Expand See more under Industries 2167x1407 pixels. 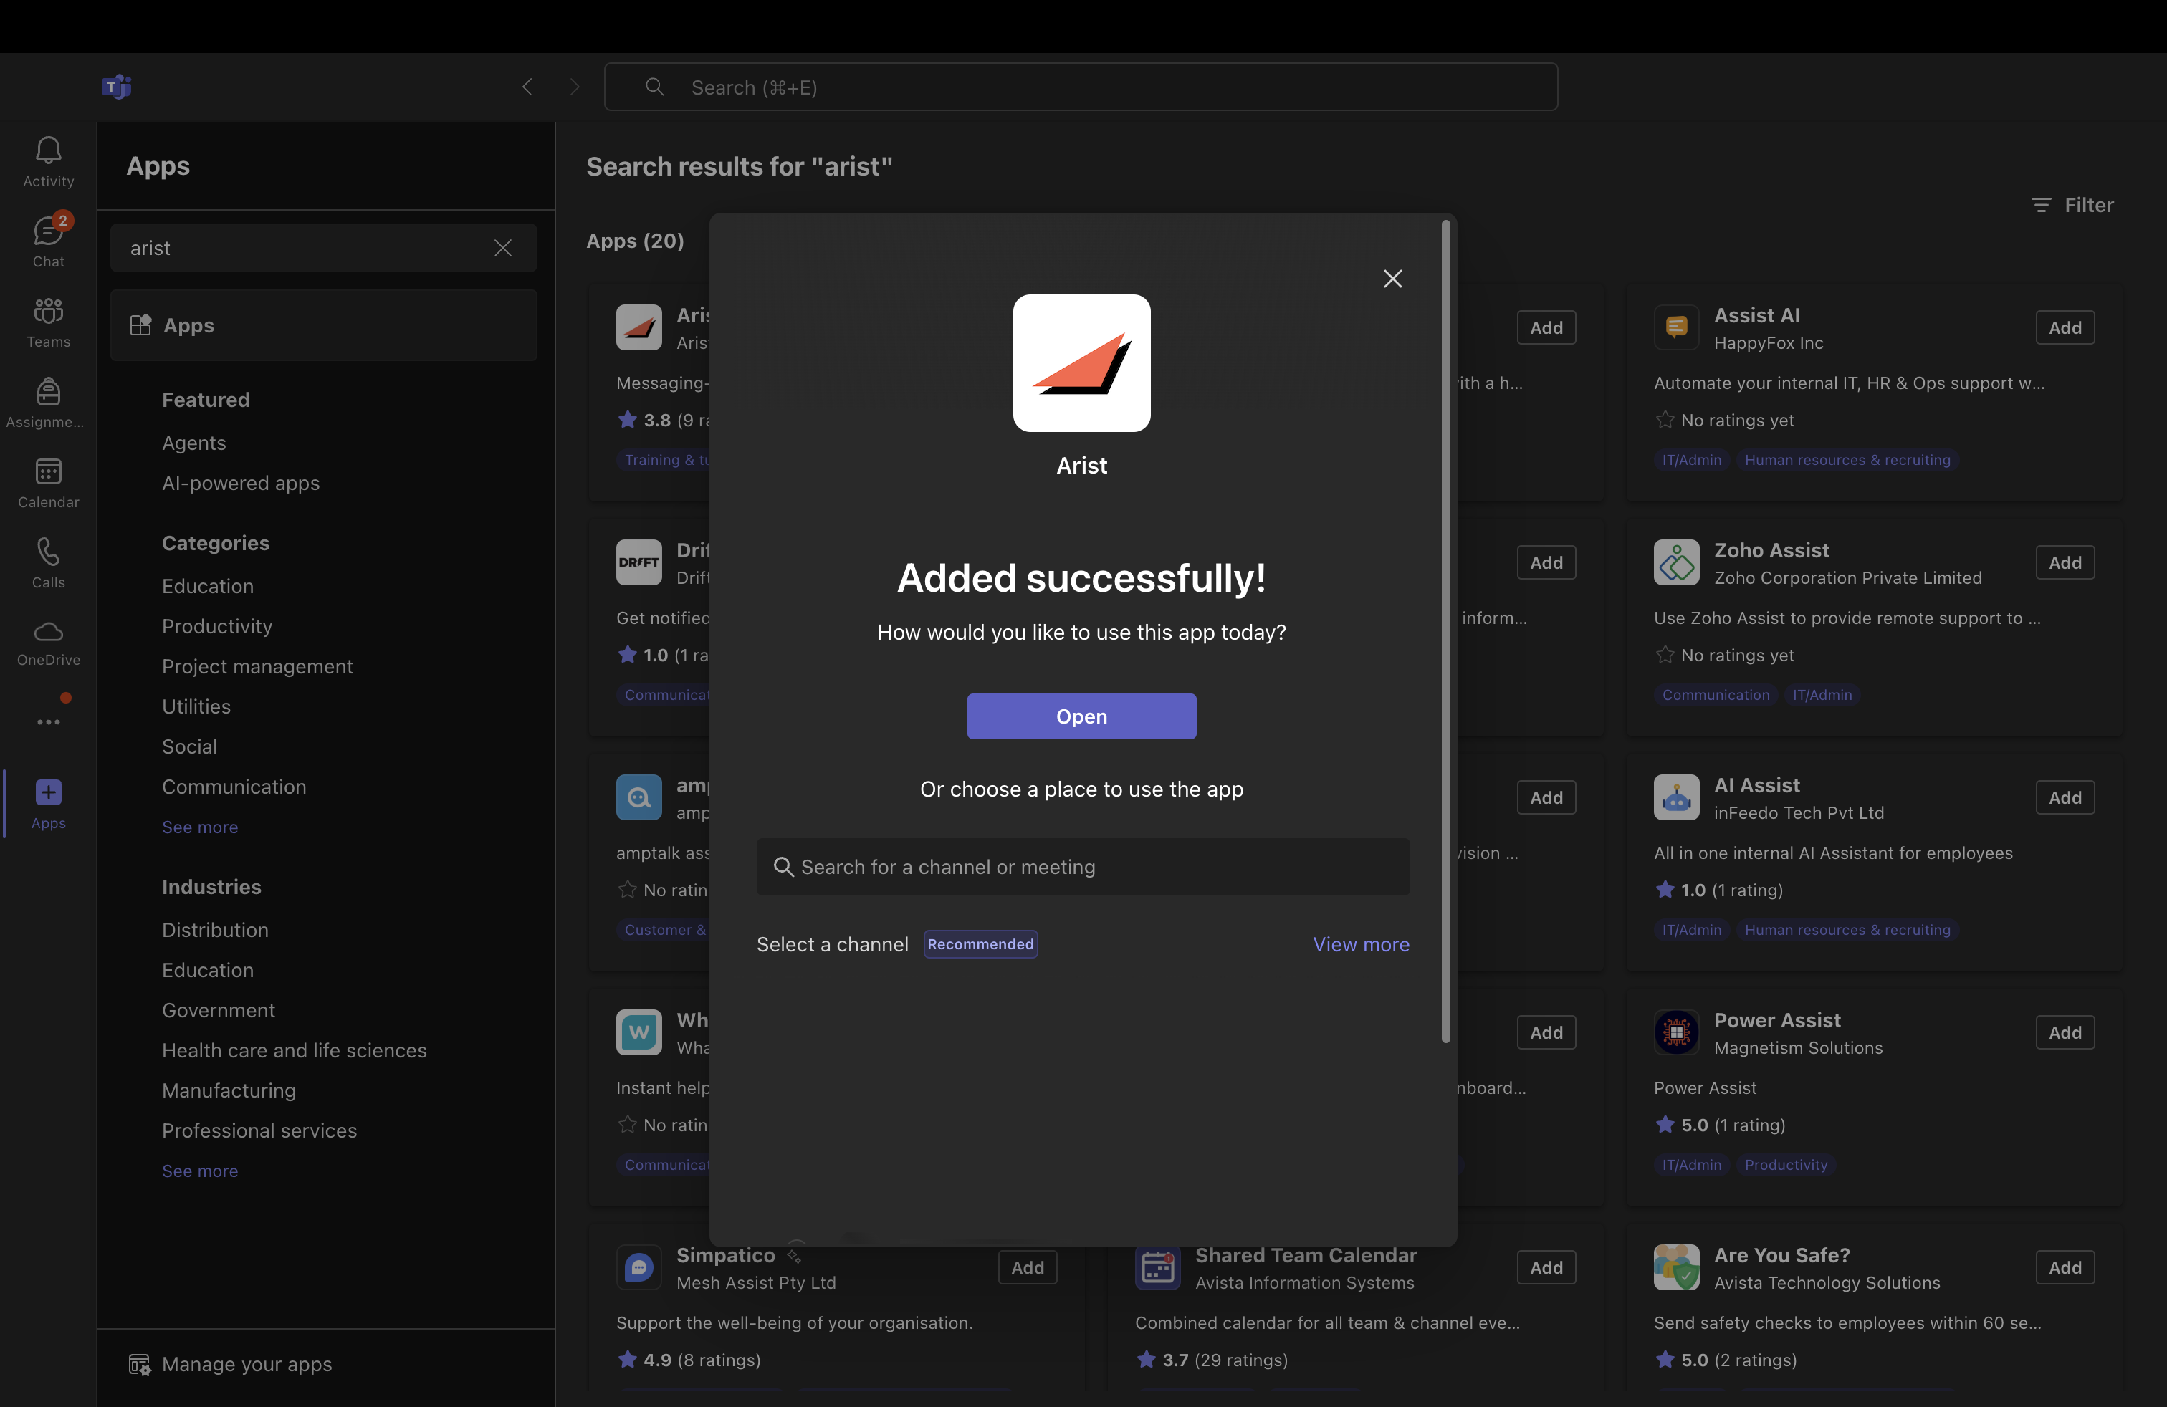(x=199, y=1171)
